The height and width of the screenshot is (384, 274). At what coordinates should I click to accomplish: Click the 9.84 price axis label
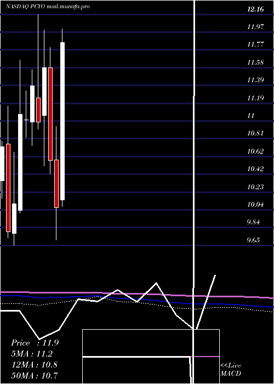click(x=253, y=222)
